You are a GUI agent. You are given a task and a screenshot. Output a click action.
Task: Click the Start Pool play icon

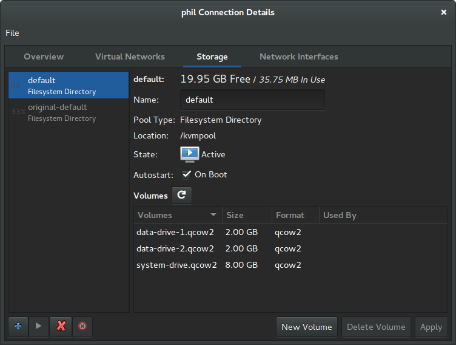tap(38, 326)
